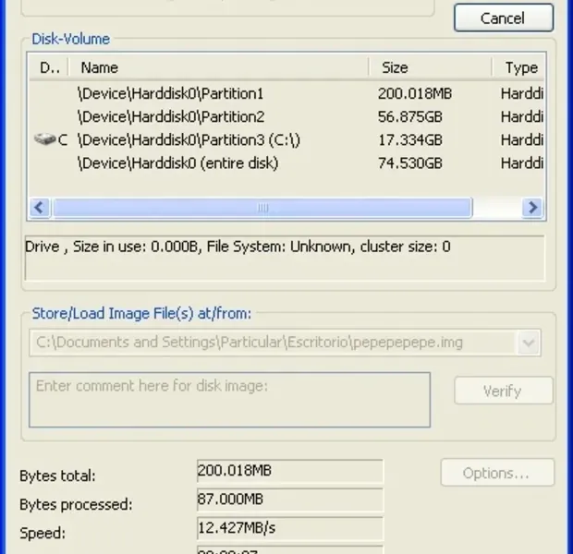Viewport: 573px width, 554px height.
Task: Click the 56.875GB size cell
Action: point(410,117)
